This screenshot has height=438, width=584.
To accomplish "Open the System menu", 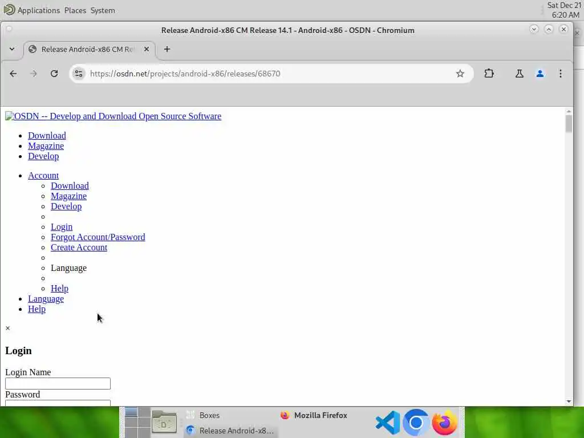I will (x=103, y=10).
